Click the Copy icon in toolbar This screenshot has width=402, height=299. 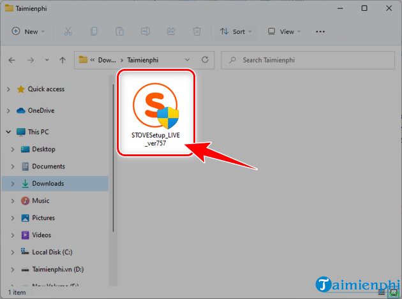pos(94,31)
